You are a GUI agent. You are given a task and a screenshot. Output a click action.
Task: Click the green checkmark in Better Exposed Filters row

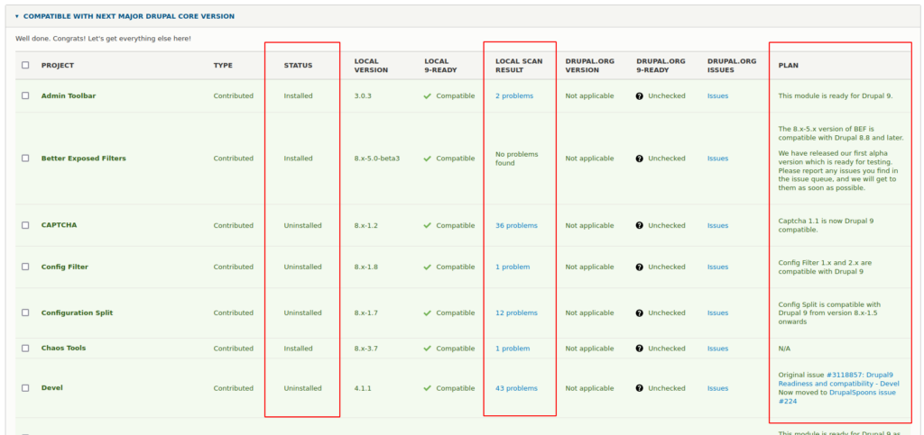427,159
